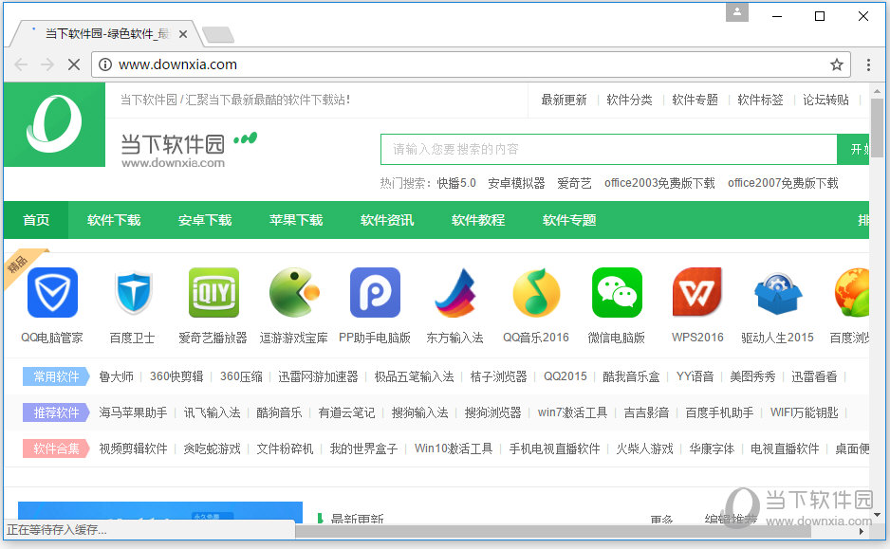Open the 微信电脑版 icon

click(x=617, y=293)
